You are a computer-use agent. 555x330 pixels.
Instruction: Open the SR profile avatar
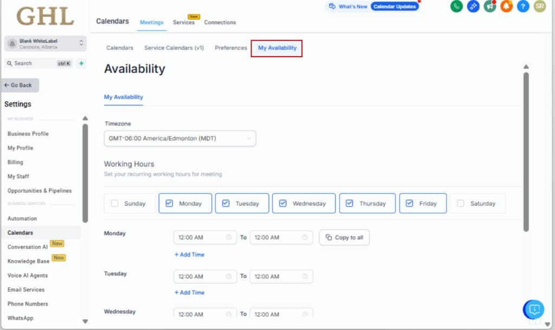[539, 8]
